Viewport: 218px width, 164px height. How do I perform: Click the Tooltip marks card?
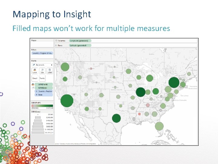pyautogui.click(x=42, y=78)
